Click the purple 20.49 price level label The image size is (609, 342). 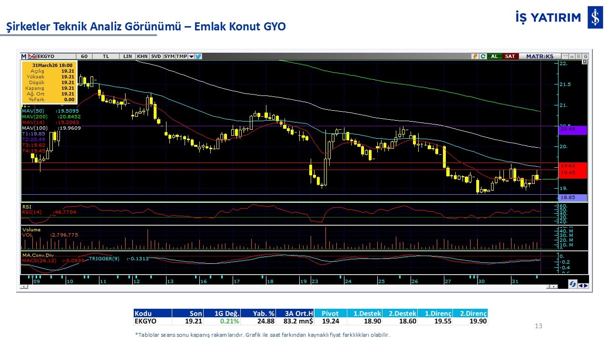coord(573,130)
